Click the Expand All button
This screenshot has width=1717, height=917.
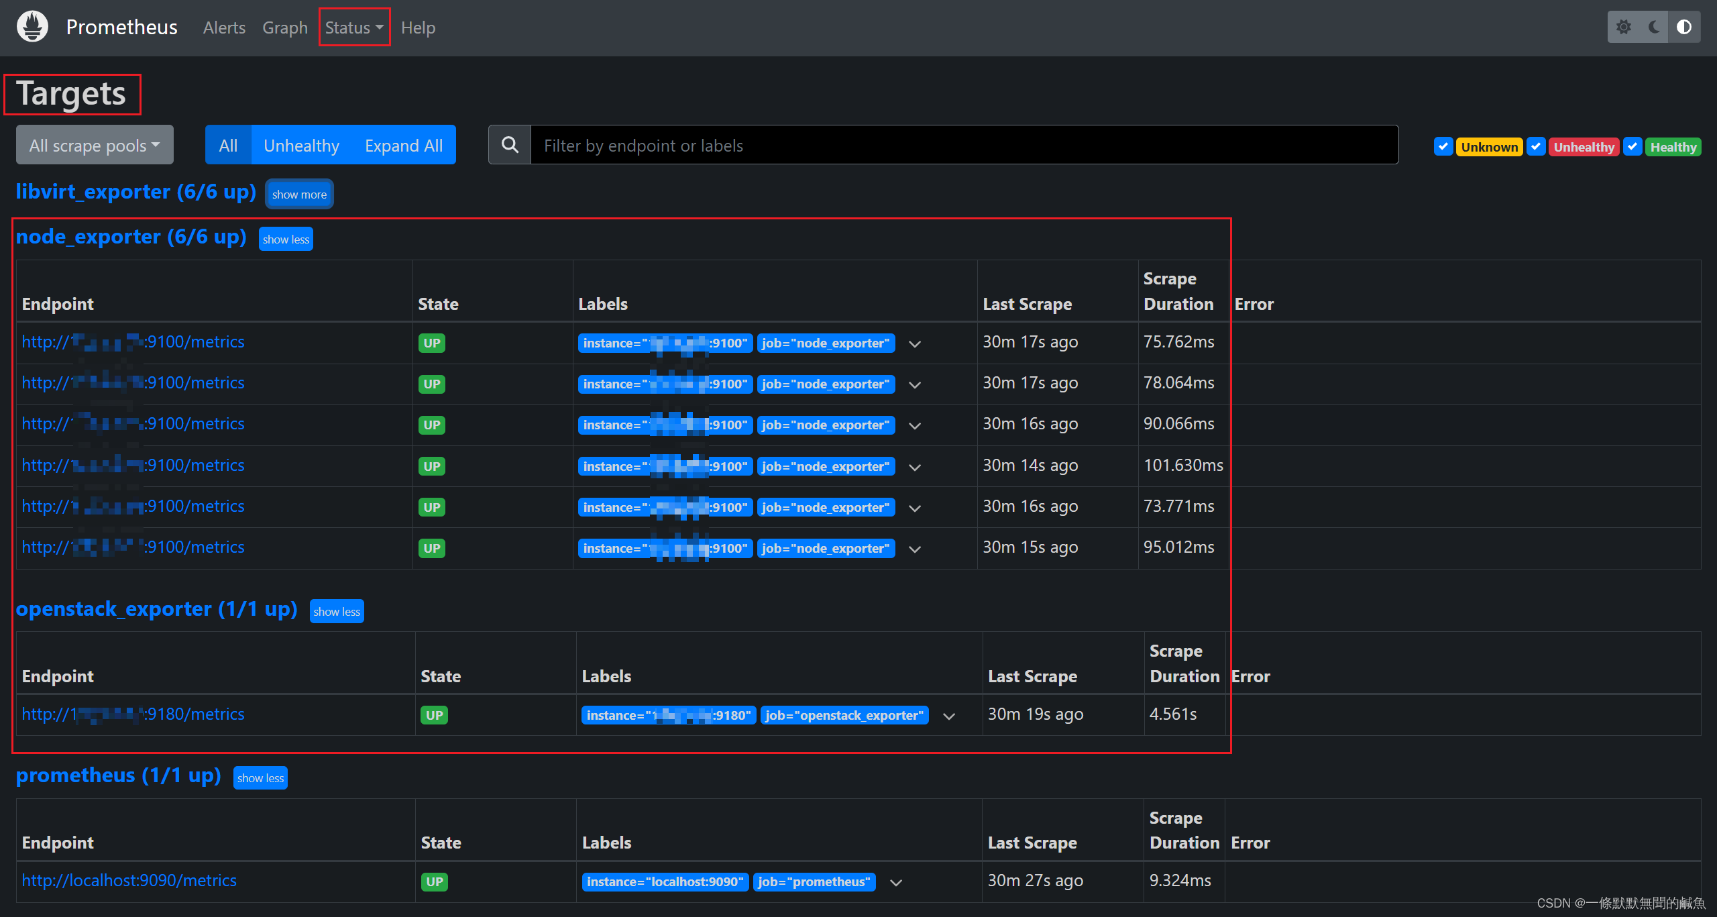(404, 145)
